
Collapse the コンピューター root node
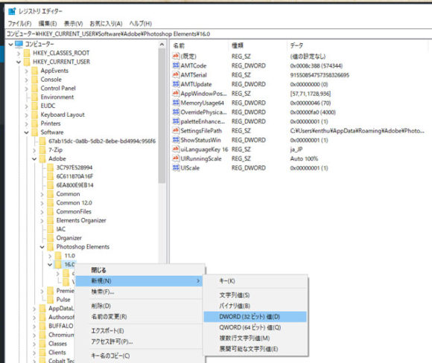(10, 44)
